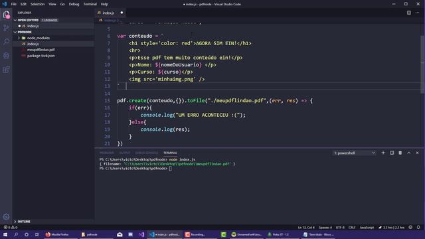Open the Debug view in activity bar
This screenshot has height=239, width=425.
tap(6, 56)
